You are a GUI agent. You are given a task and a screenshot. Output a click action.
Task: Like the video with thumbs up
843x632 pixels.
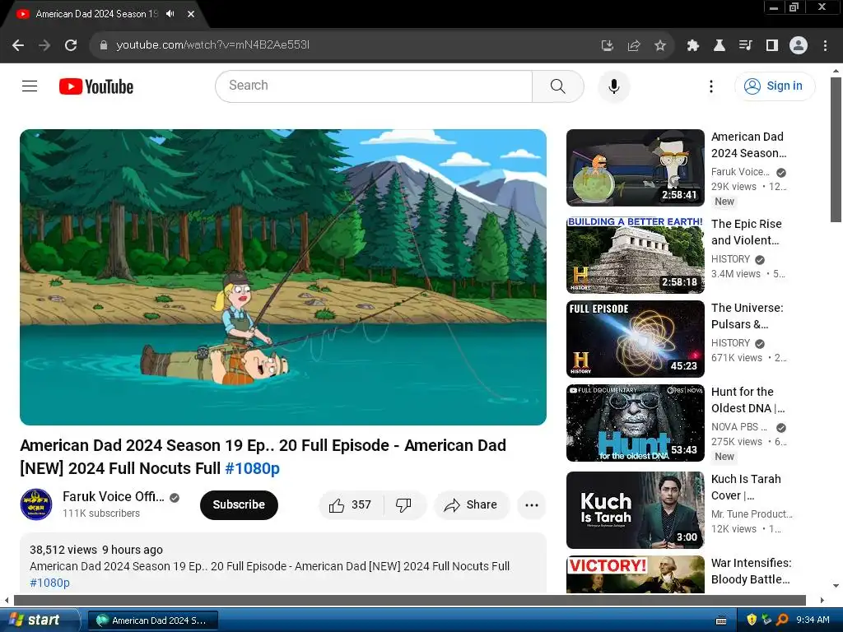[351, 504]
